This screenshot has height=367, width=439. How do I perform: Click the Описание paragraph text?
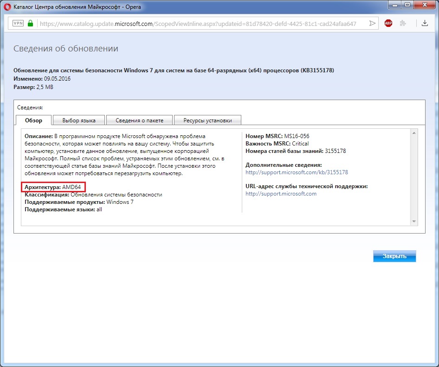click(x=124, y=155)
